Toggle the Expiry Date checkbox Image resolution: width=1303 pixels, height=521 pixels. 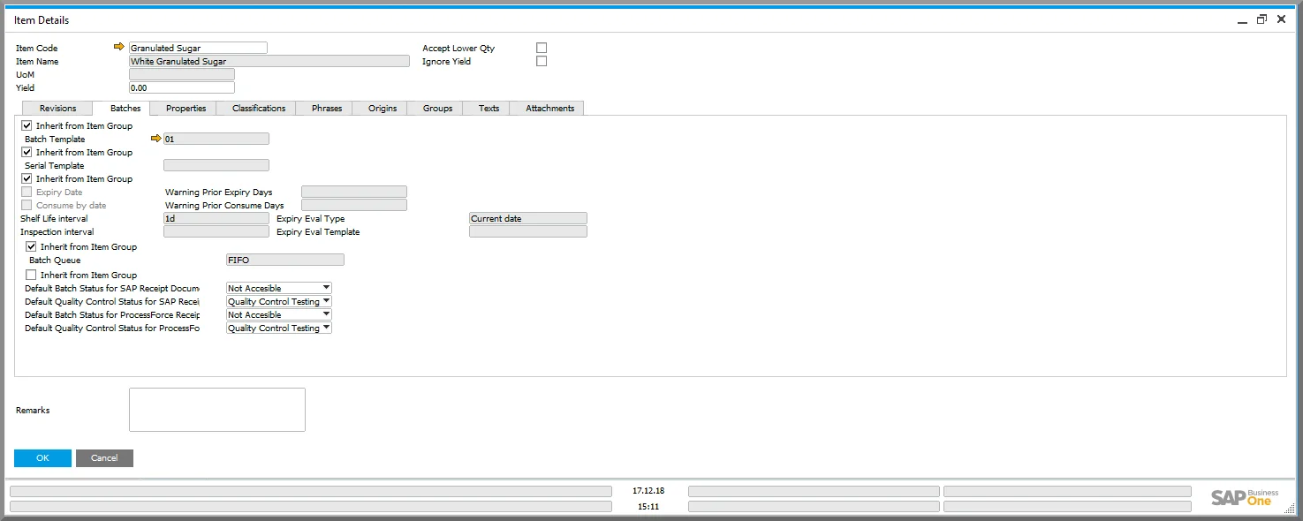pyautogui.click(x=27, y=192)
